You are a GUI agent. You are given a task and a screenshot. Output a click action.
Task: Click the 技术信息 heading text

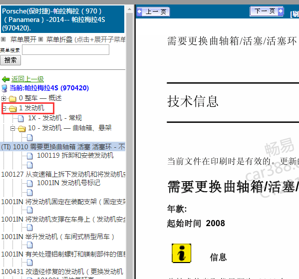(x=193, y=101)
